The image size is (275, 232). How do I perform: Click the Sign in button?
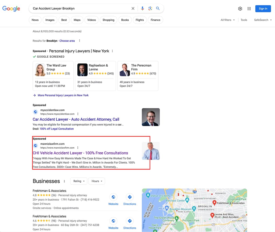tap(263, 9)
